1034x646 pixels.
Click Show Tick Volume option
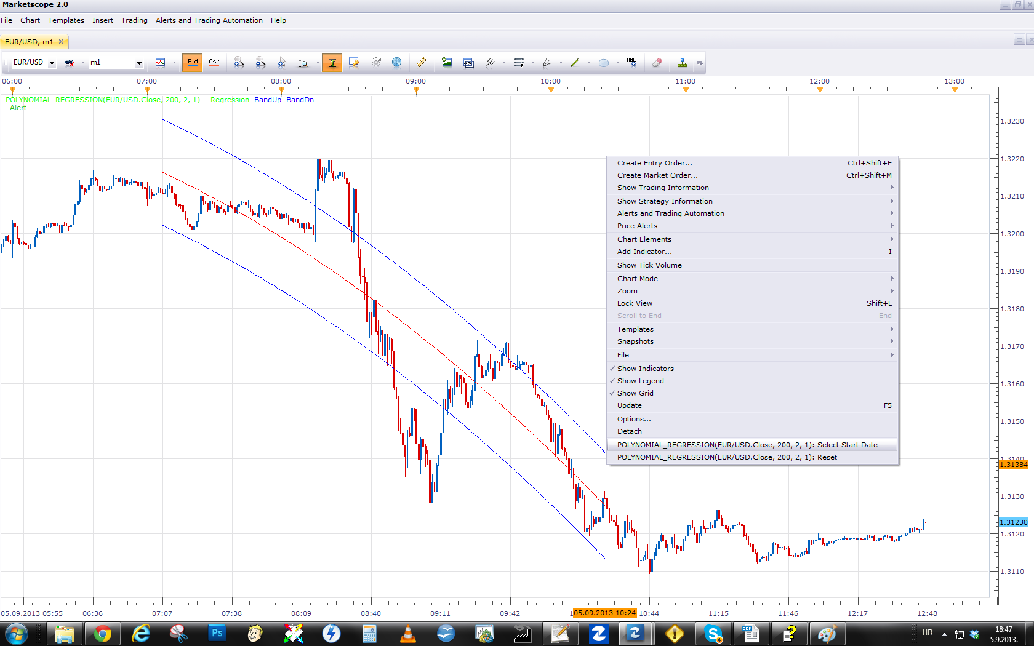coord(751,265)
